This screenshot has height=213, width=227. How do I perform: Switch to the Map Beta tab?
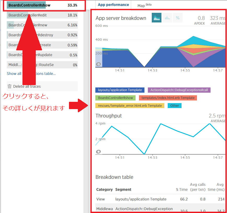(144, 5)
